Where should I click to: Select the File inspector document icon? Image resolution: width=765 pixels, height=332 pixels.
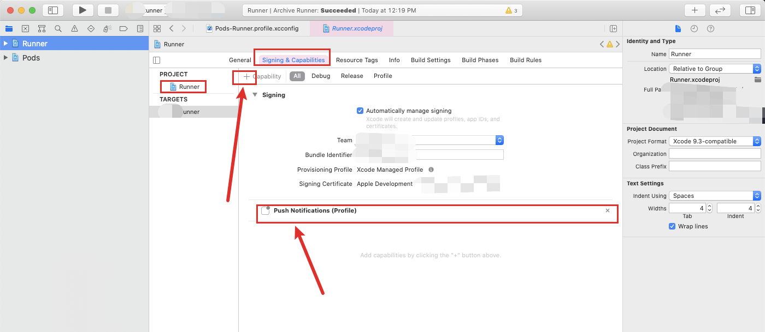[x=678, y=28]
